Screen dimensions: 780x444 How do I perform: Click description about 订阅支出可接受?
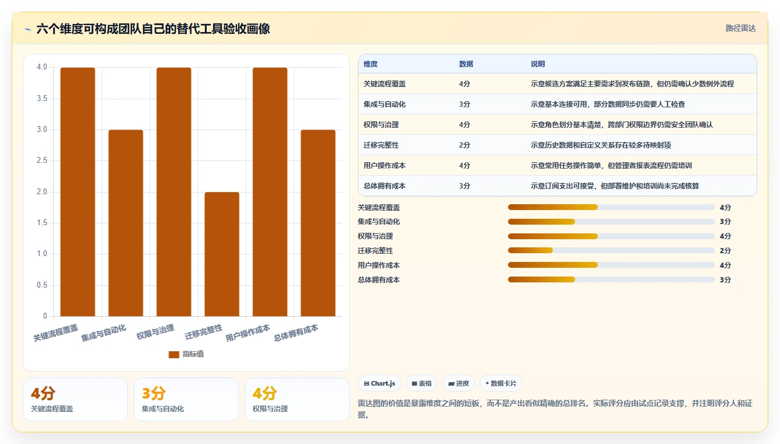pyautogui.click(x=615, y=186)
